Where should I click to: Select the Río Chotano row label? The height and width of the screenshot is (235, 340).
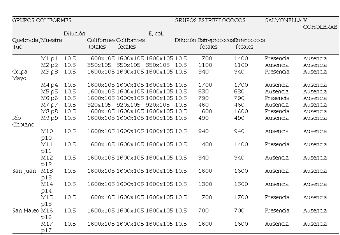pyautogui.click(x=23, y=121)
